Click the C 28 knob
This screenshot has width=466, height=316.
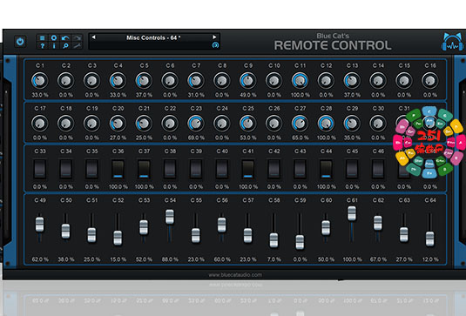point(326,124)
